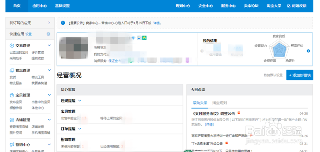Image resolution: width=320 pixels, height=152 pixels.
Task: Open 发货 in sidebar
Action: pos(13,77)
